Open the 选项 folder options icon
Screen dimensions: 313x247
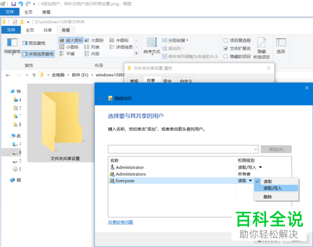coord(281,46)
